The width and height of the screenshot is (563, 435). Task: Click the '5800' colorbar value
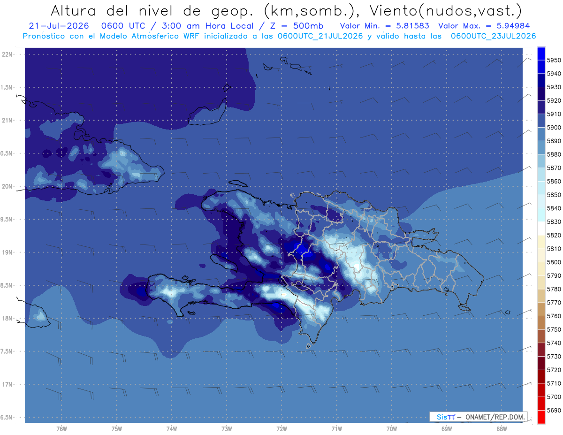coord(554,262)
